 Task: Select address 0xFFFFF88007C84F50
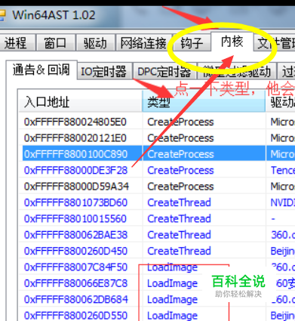point(75,267)
